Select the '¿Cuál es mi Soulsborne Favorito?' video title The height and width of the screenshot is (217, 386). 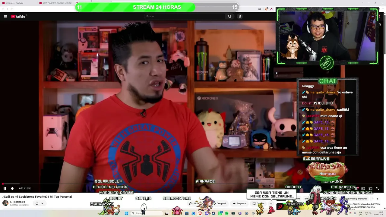click(37, 197)
